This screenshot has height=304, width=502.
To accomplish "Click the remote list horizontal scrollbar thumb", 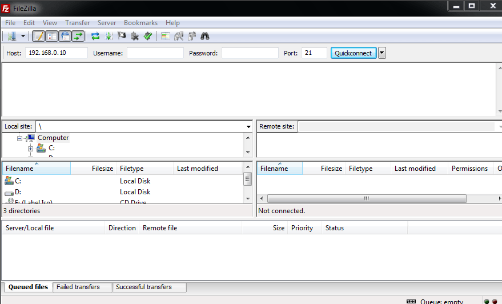I will pos(367,199).
